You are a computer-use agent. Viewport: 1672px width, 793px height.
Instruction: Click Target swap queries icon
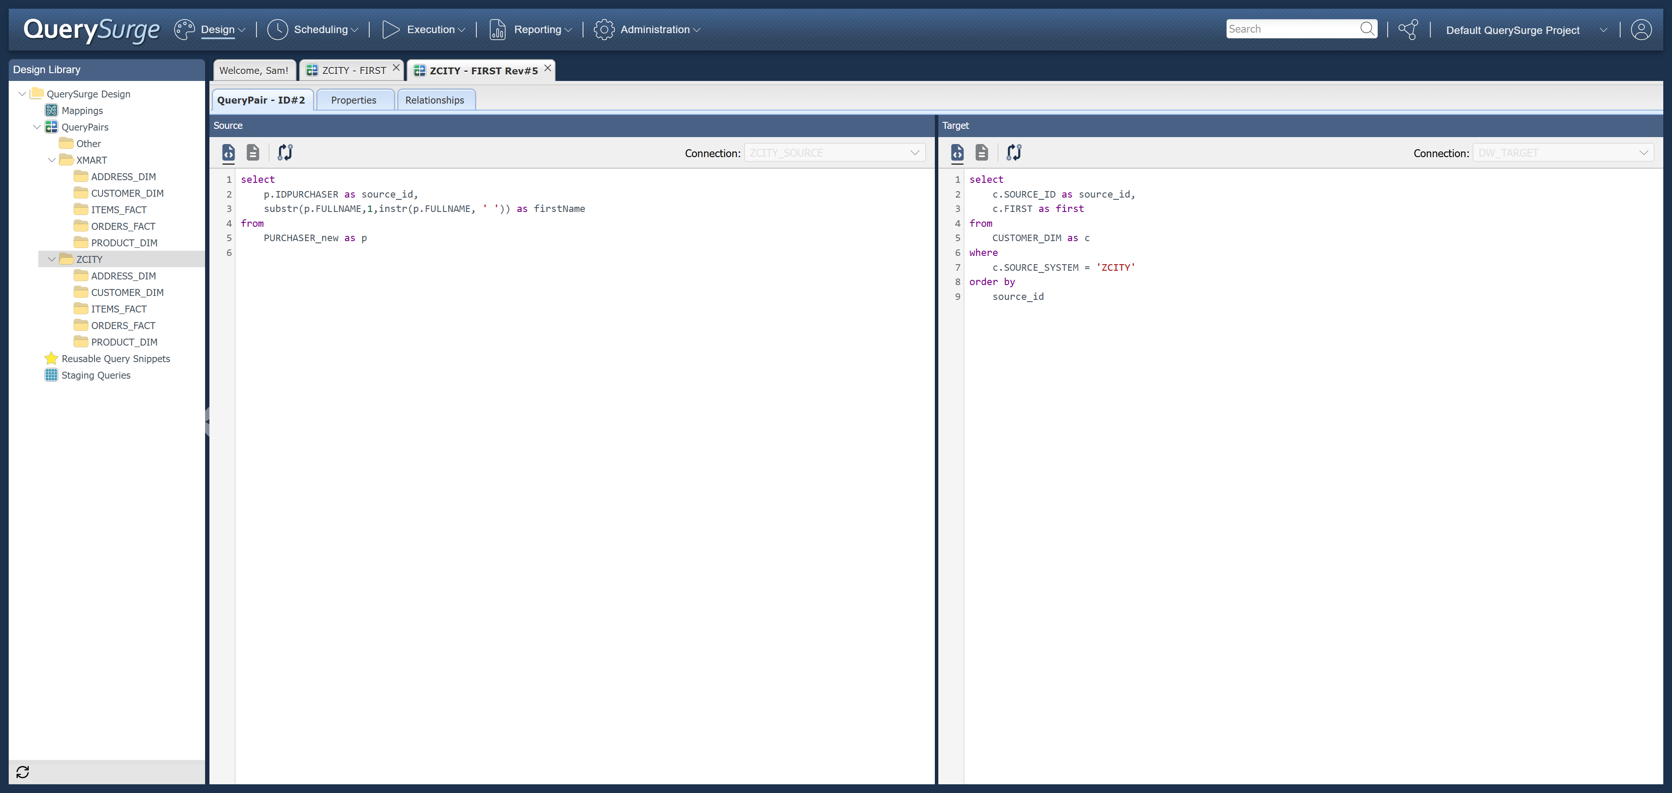coord(1014,152)
